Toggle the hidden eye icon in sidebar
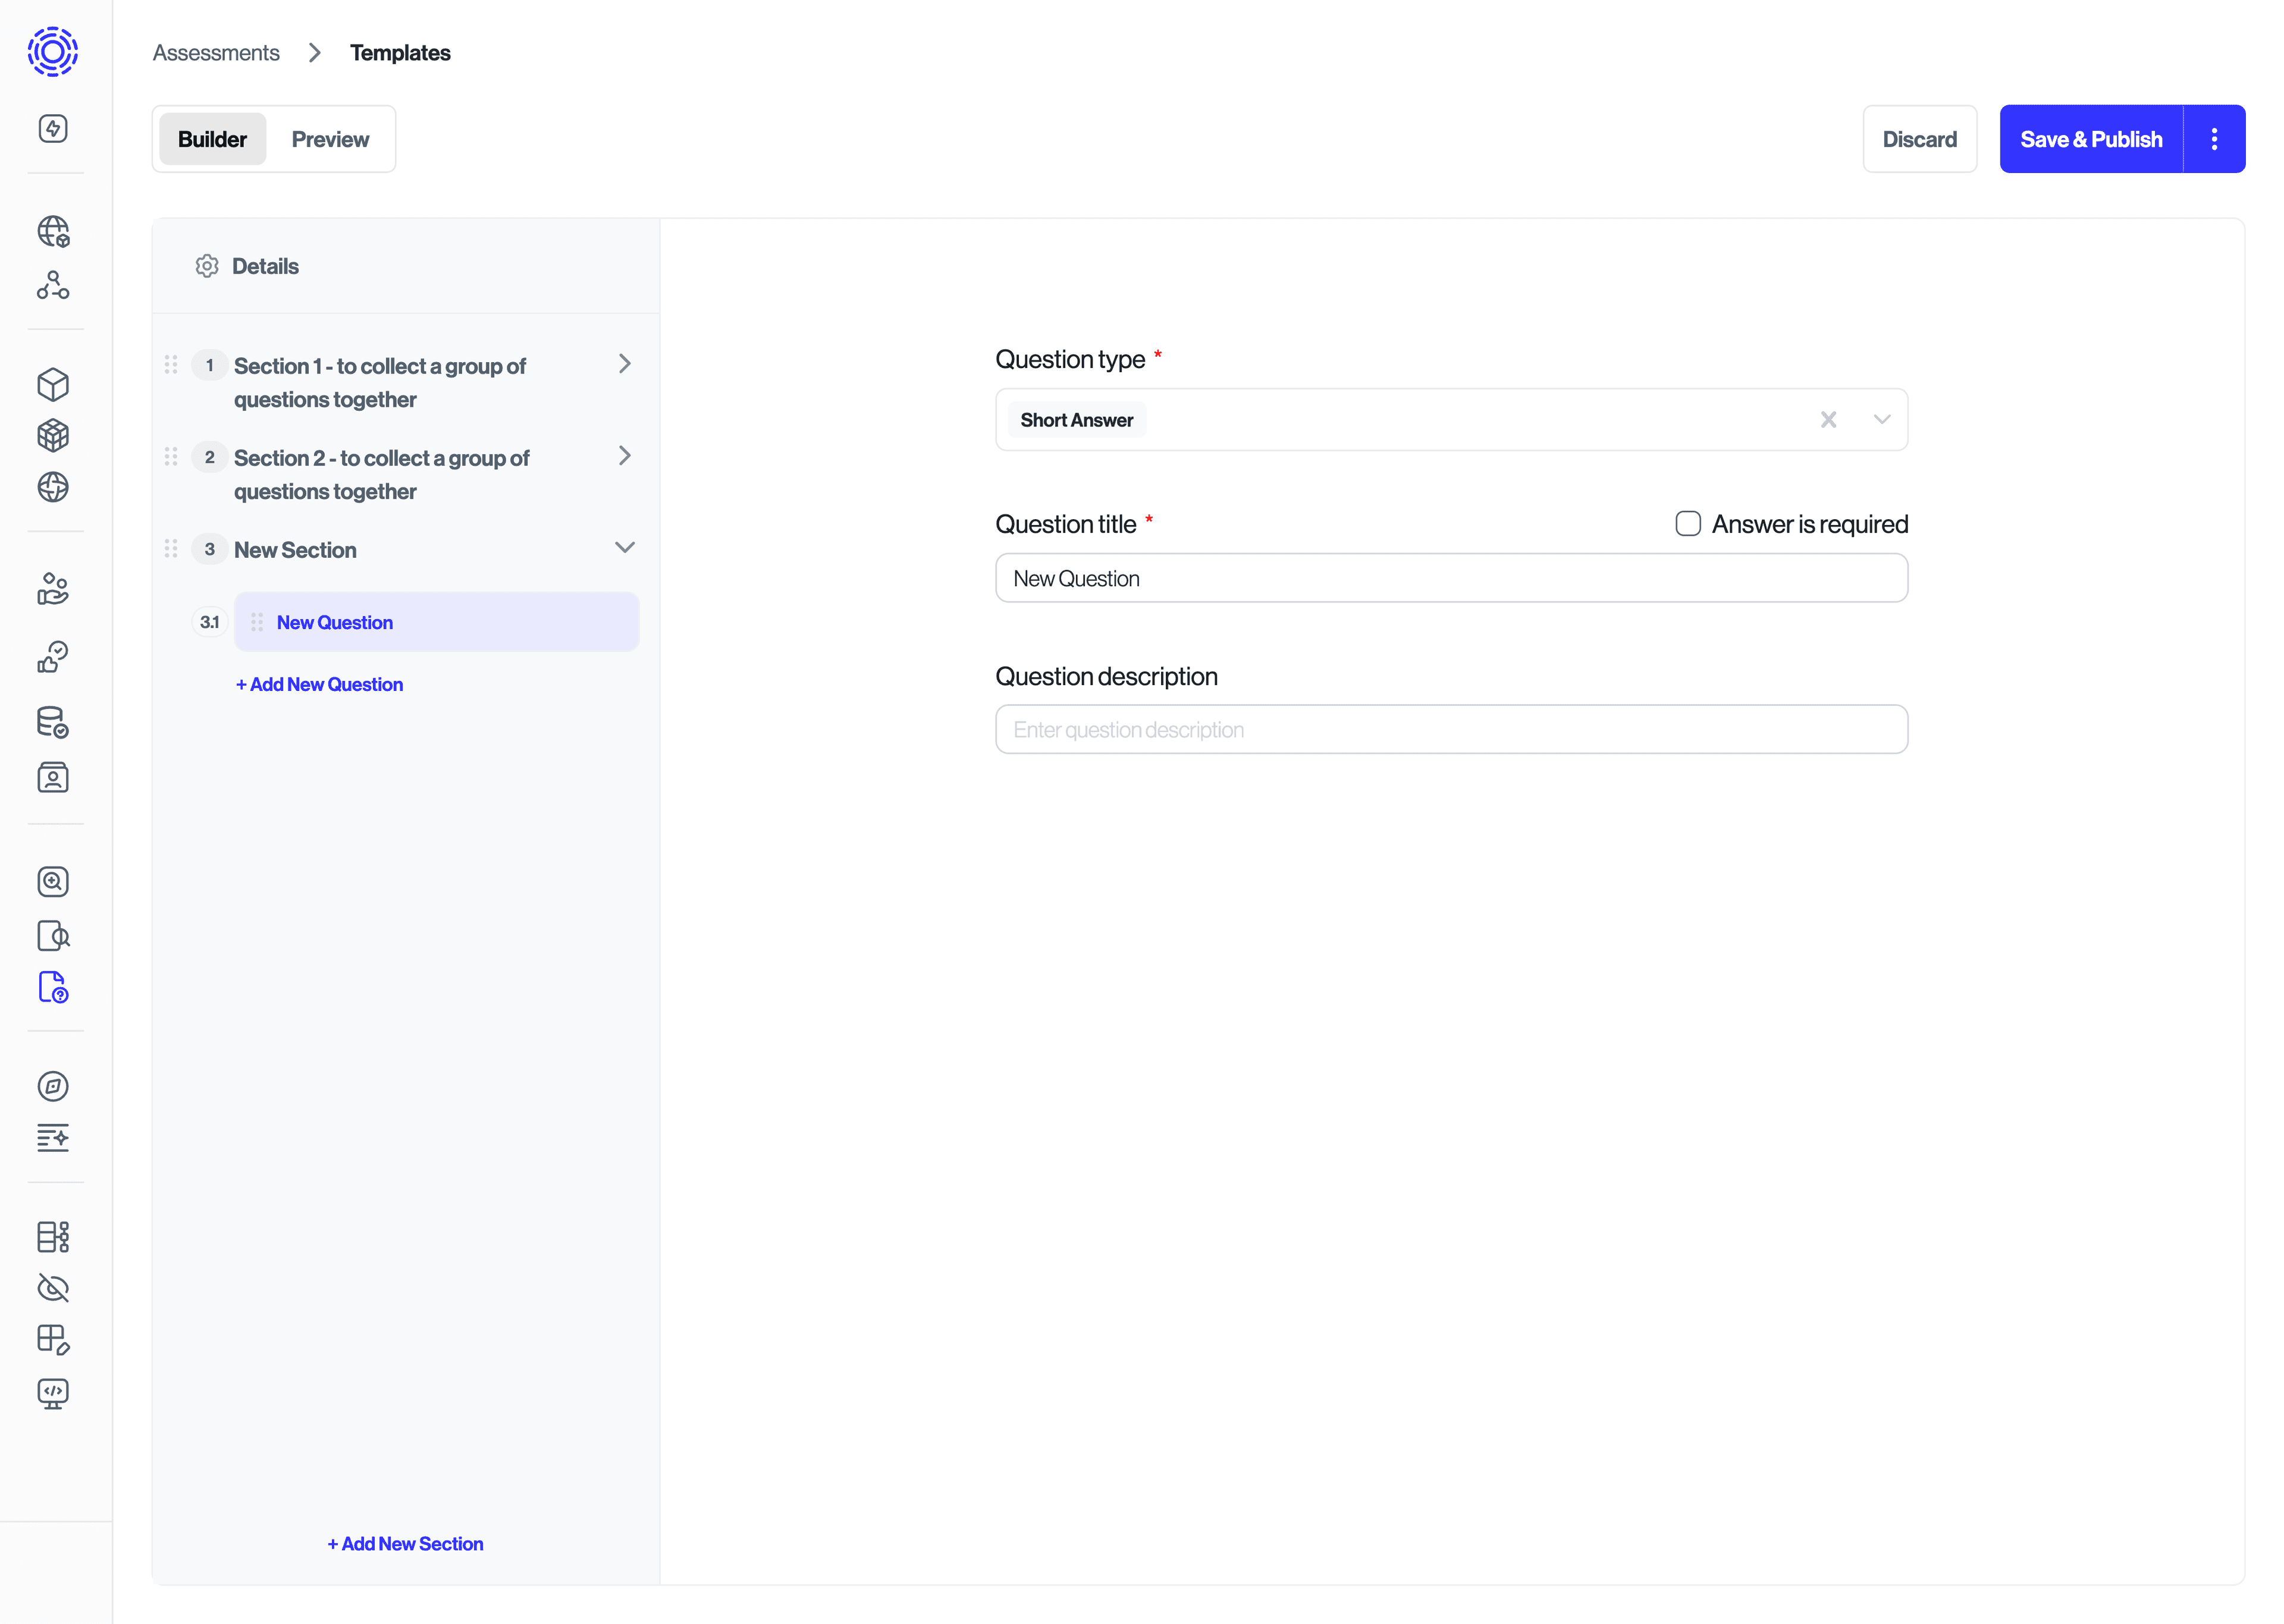The width and height of the screenshot is (2284, 1624). point(54,1288)
